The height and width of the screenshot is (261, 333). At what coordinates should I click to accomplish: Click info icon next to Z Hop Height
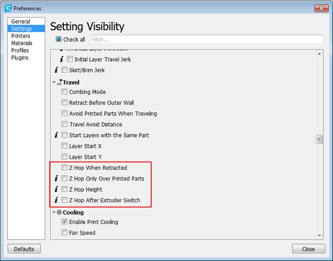click(x=56, y=189)
